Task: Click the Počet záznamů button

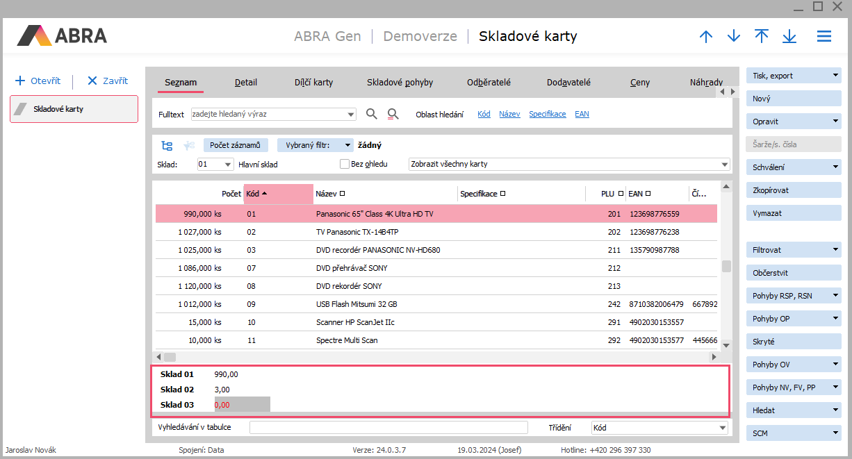Action: tap(235, 145)
